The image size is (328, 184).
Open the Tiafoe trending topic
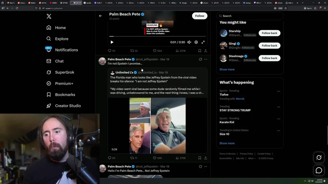click(224, 95)
